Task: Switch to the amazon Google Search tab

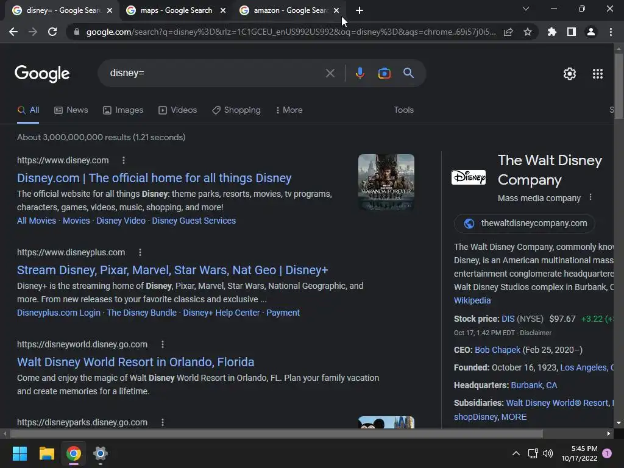Action: click(x=290, y=10)
